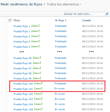Open En curso status of Prueba flujo 101
This screenshot has width=110, height=112.
[x=59, y=89]
